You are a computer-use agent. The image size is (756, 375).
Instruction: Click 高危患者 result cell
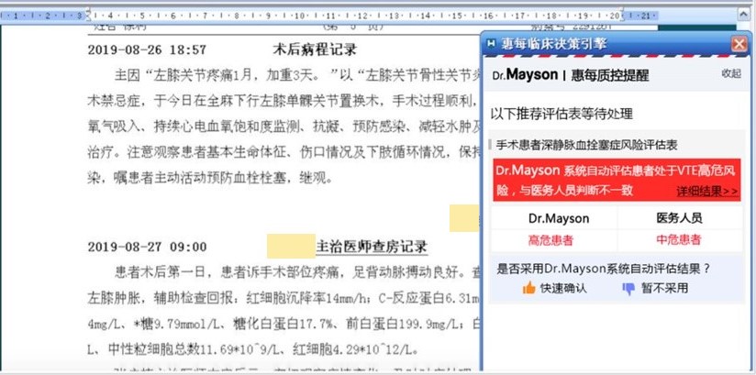tap(550, 240)
